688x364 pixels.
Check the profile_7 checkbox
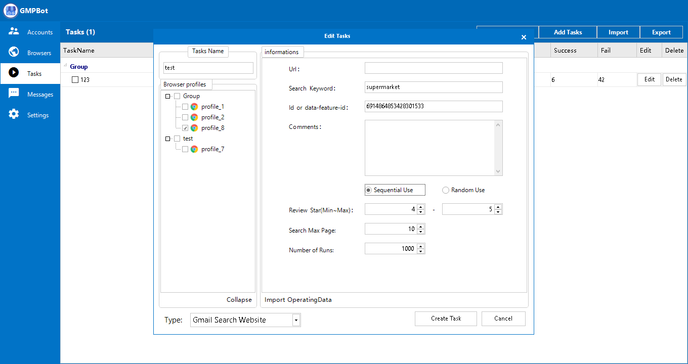185,149
